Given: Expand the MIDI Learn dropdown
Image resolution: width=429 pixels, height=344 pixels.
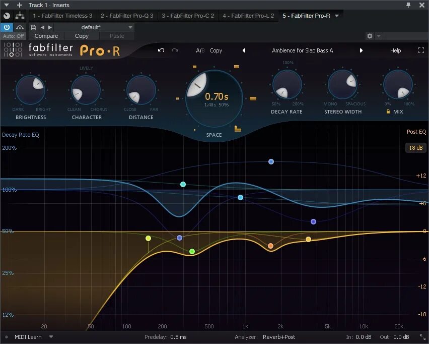Looking at the screenshot, I should (x=51, y=337).
